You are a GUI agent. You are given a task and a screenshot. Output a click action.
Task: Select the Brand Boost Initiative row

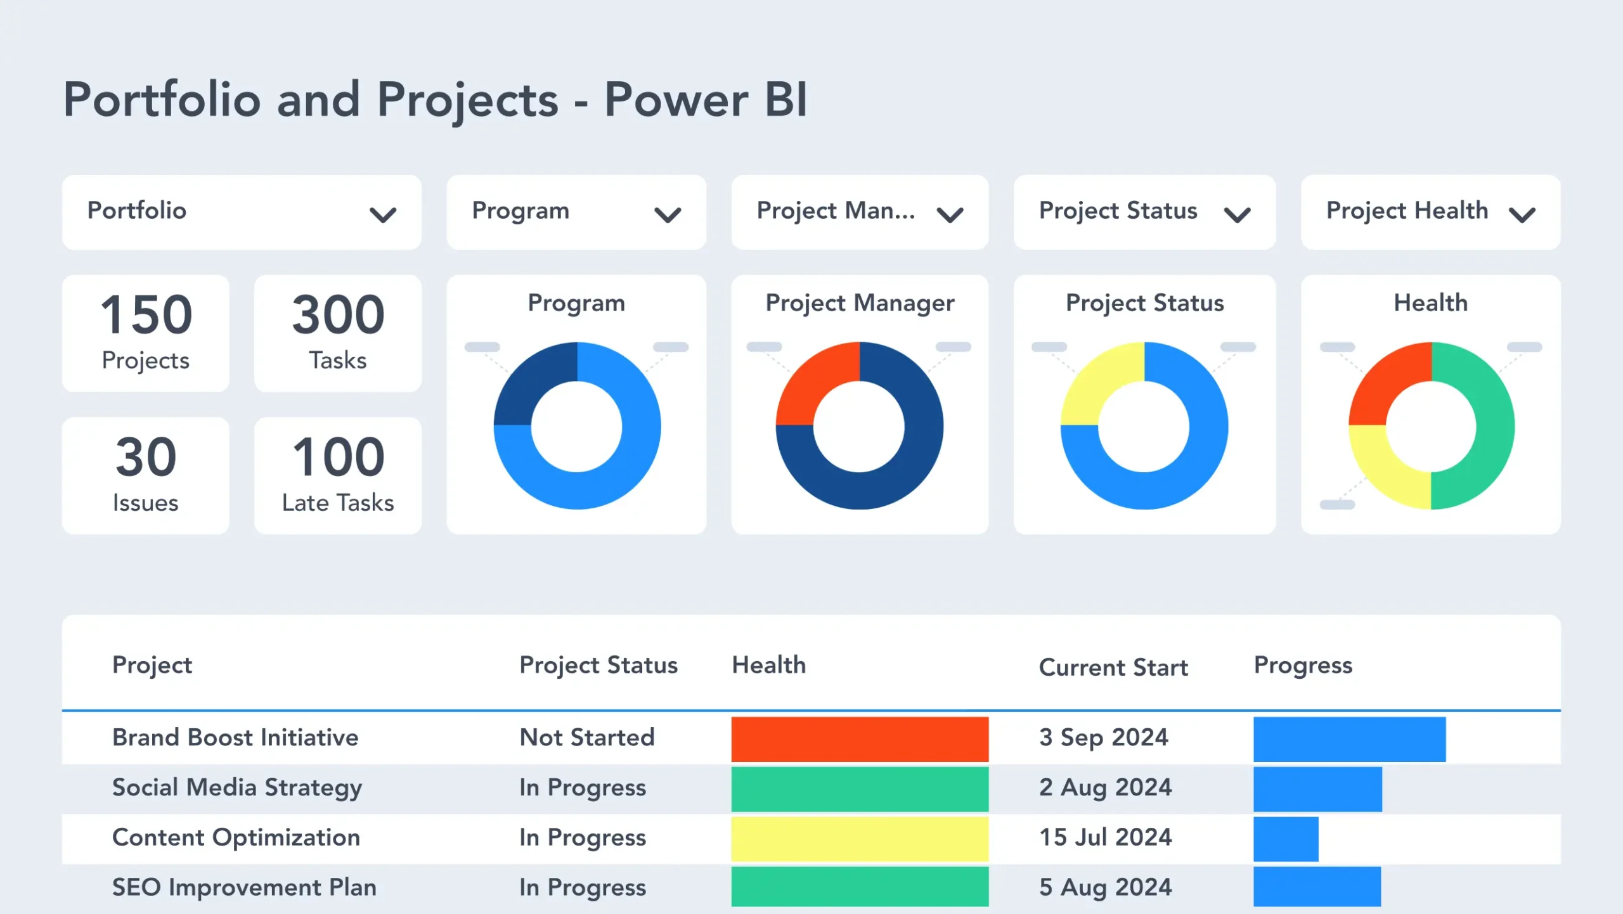click(x=811, y=737)
